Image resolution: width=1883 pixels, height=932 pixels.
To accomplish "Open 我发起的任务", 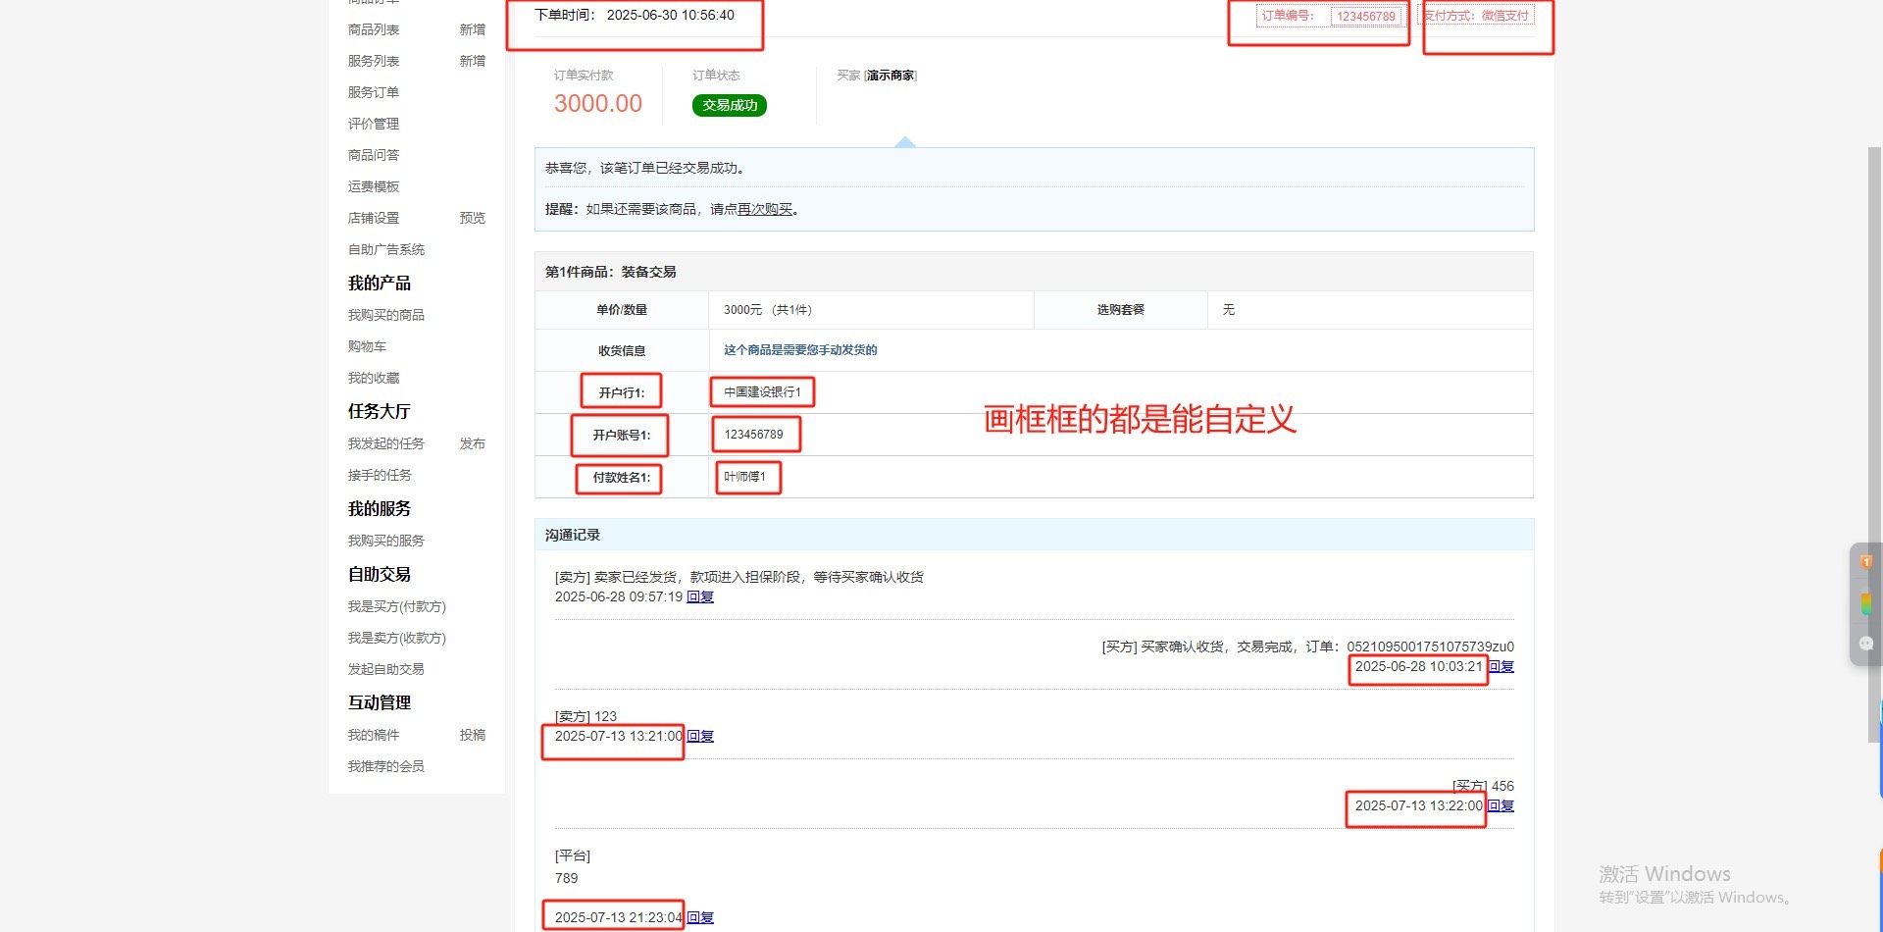I will [x=386, y=443].
